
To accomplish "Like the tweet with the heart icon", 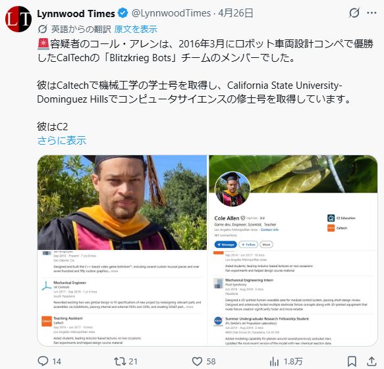I will [197, 361].
